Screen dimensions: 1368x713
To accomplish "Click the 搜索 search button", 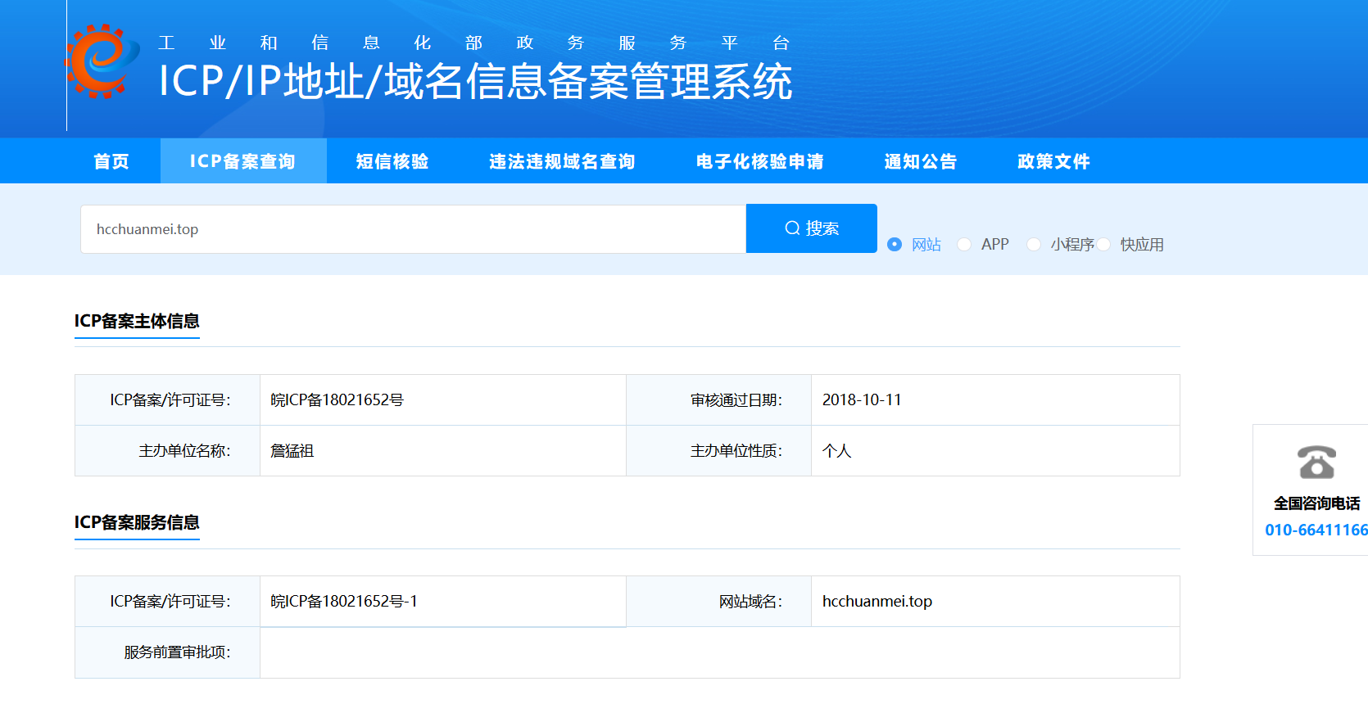I will 812,228.
